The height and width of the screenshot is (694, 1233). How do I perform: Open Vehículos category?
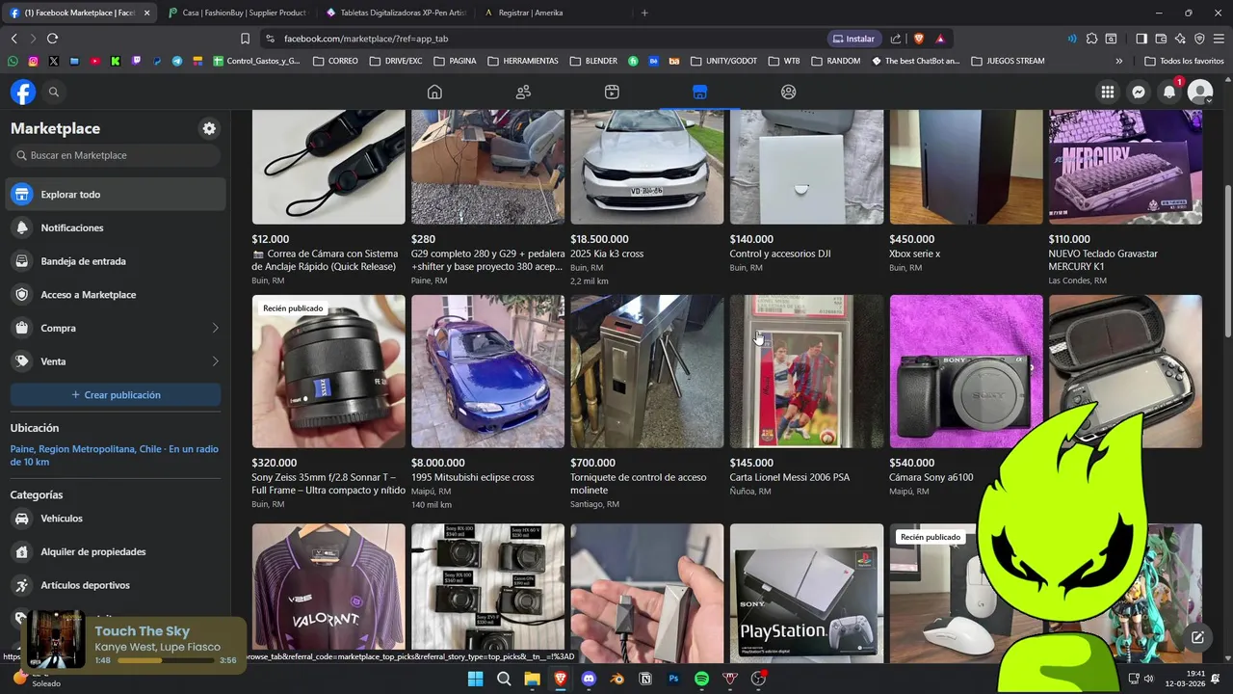[x=116, y=519]
